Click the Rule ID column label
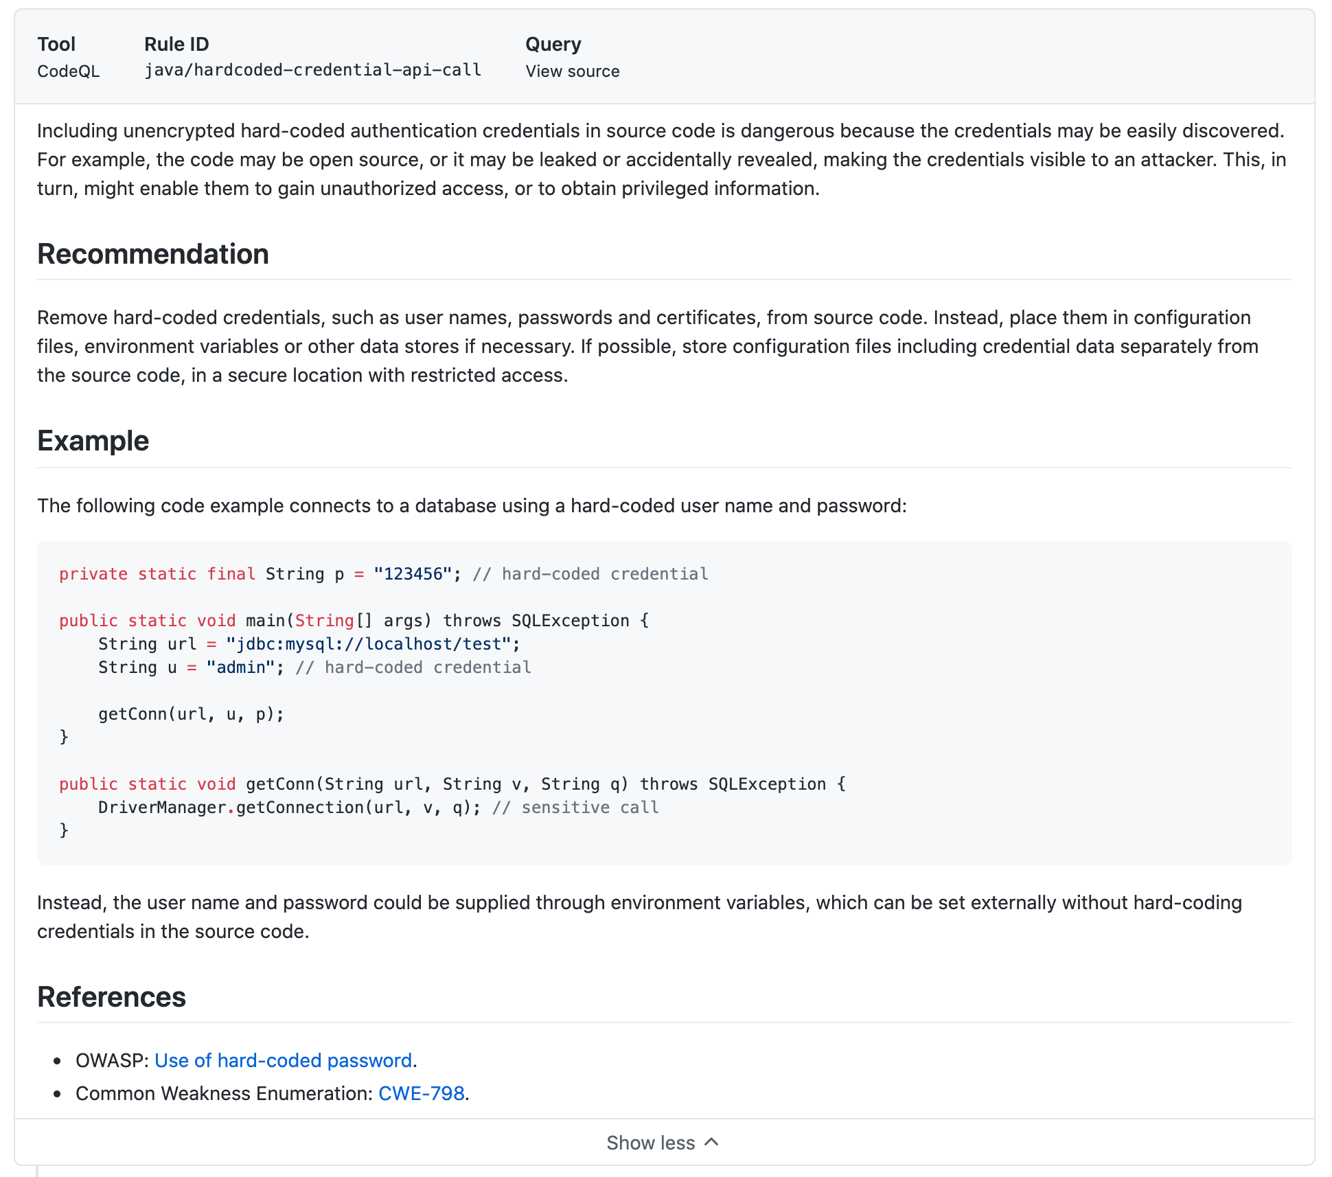Viewport: 1332px width, 1177px height. pyautogui.click(x=176, y=44)
